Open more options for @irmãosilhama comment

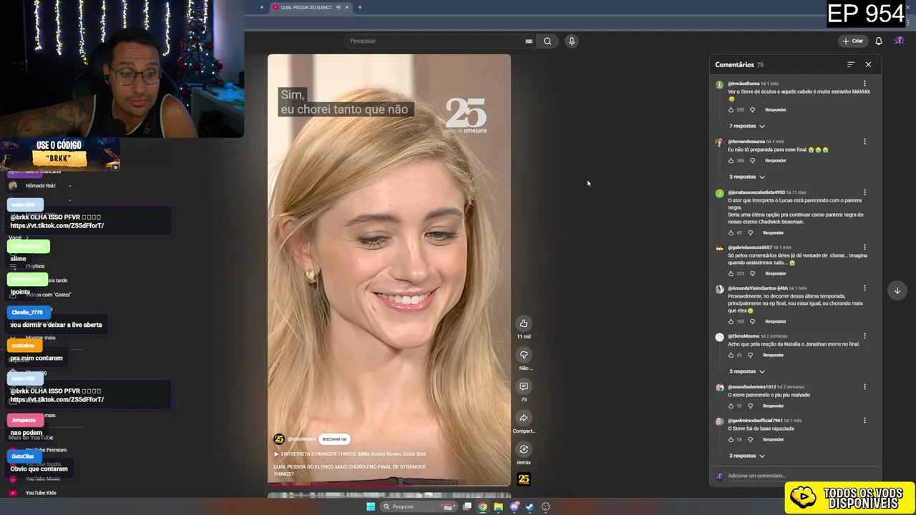click(x=864, y=84)
